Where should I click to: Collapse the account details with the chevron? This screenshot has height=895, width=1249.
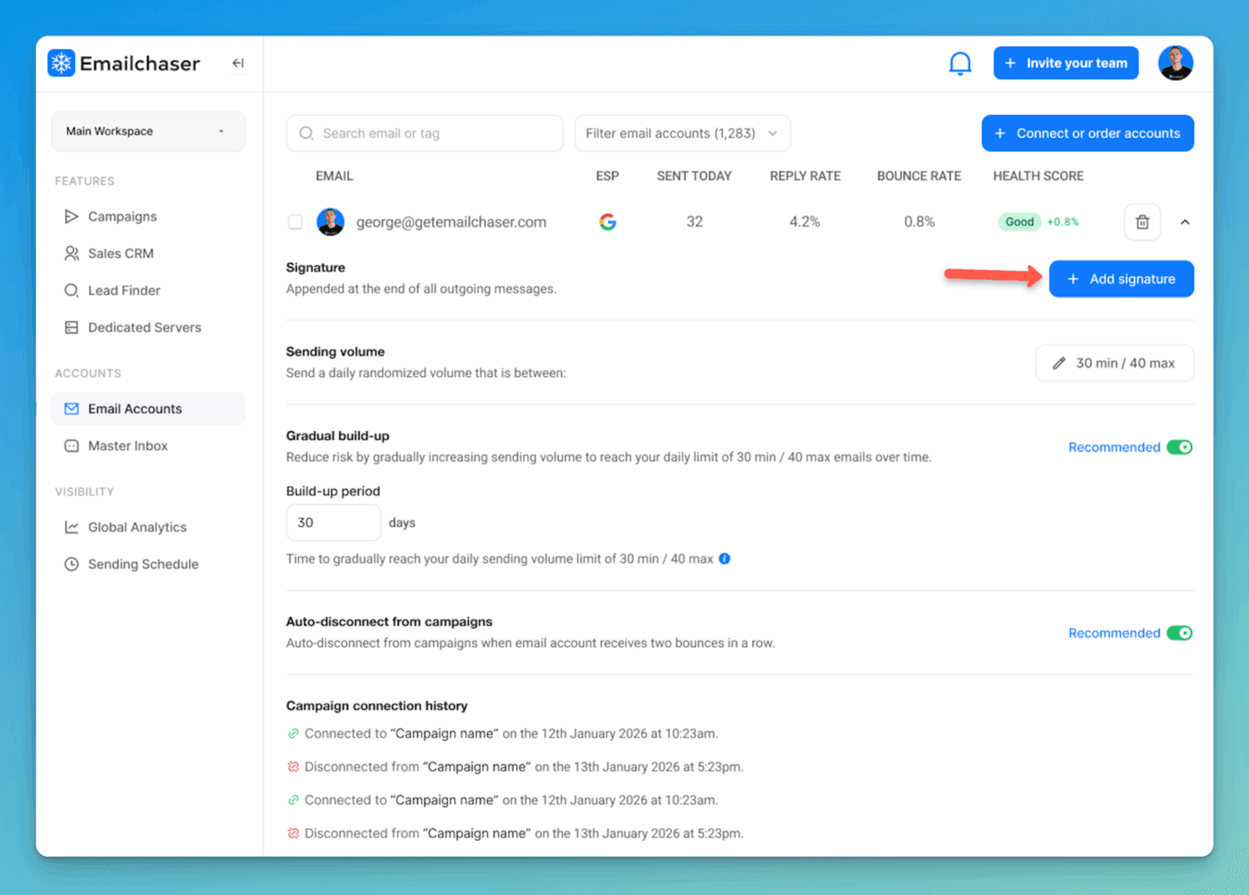coord(1185,222)
